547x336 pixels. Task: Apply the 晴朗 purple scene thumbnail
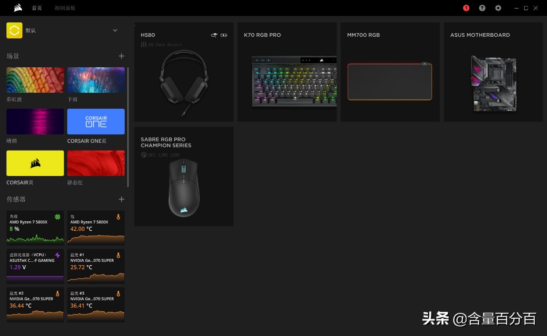point(35,122)
